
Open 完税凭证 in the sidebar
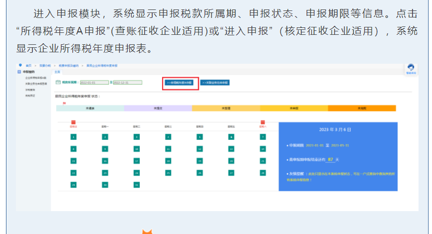pos(30,96)
